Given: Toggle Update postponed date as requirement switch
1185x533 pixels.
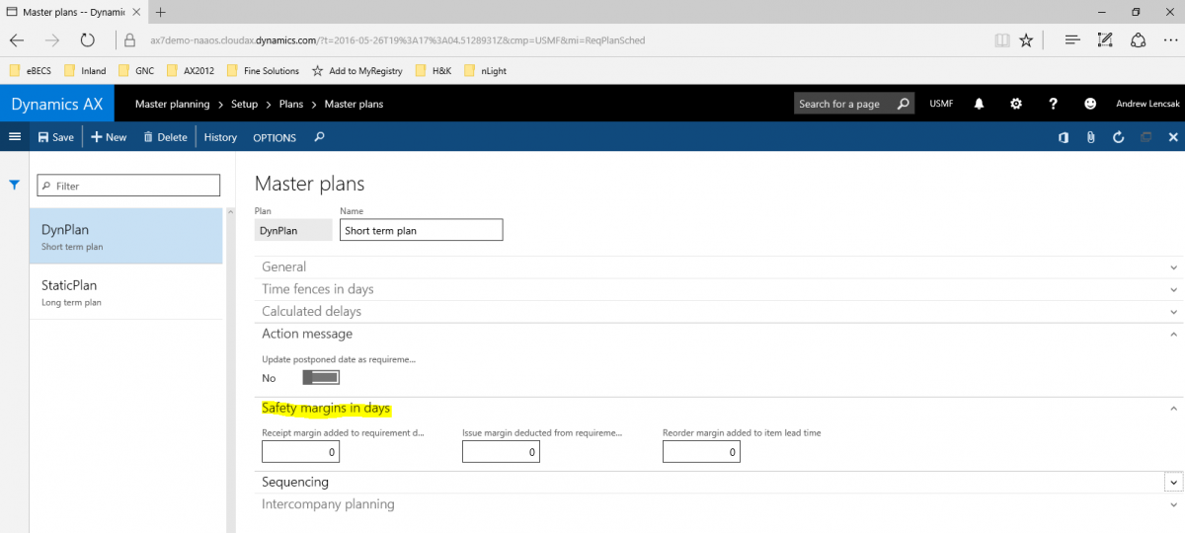Looking at the screenshot, I should pos(321,378).
